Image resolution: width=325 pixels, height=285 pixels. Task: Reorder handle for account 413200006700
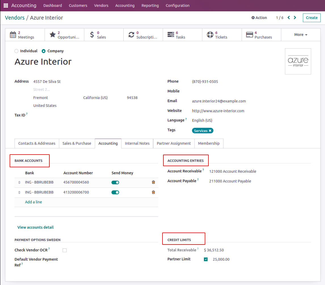click(x=19, y=192)
